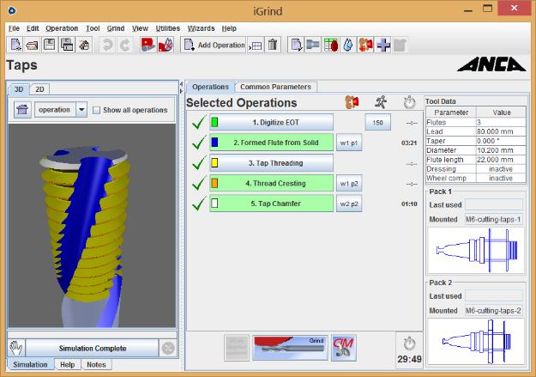Click the blue plus cross toolbar icon
Viewport: 536px width, 377px height.
tap(382, 45)
